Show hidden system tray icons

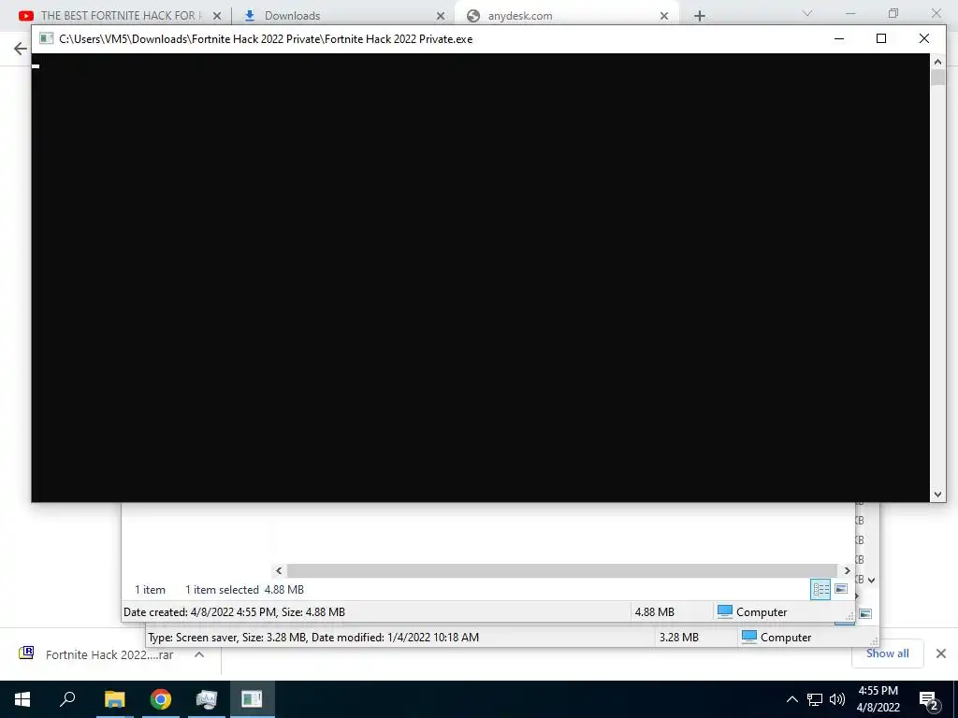pyautogui.click(x=791, y=699)
